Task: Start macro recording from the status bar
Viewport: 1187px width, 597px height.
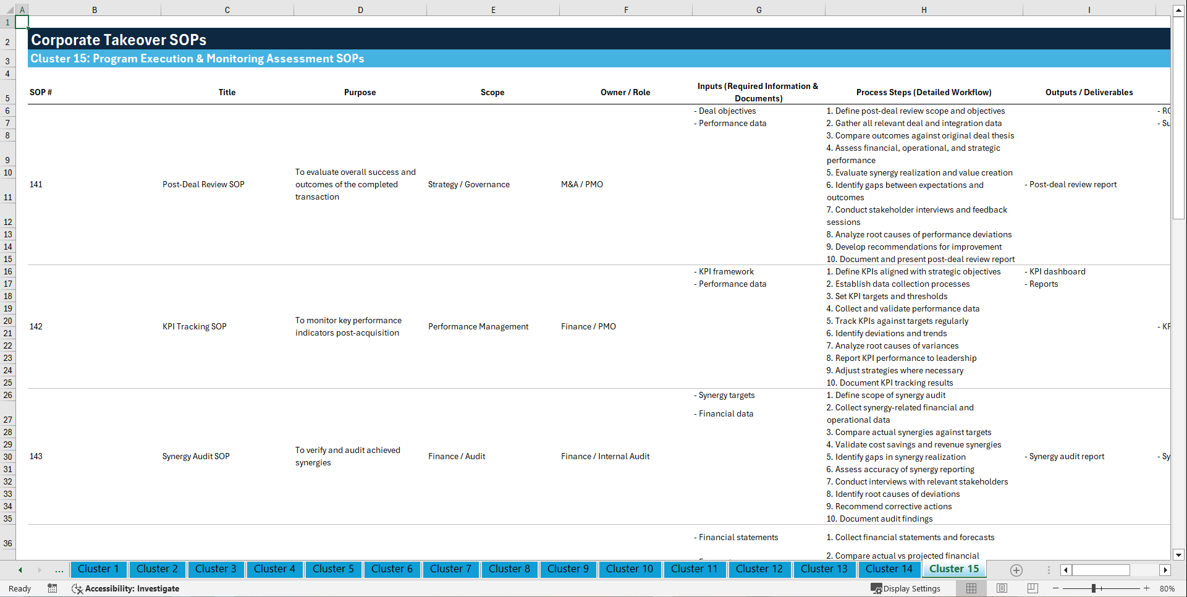Action: pos(53,588)
